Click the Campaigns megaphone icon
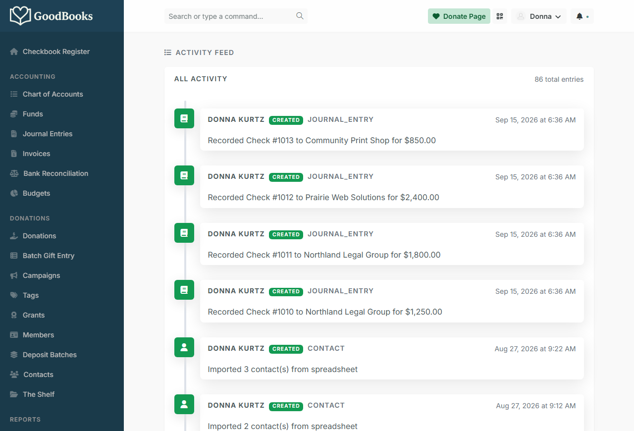The width and height of the screenshot is (634, 431). pyautogui.click(x=14, y=275)
